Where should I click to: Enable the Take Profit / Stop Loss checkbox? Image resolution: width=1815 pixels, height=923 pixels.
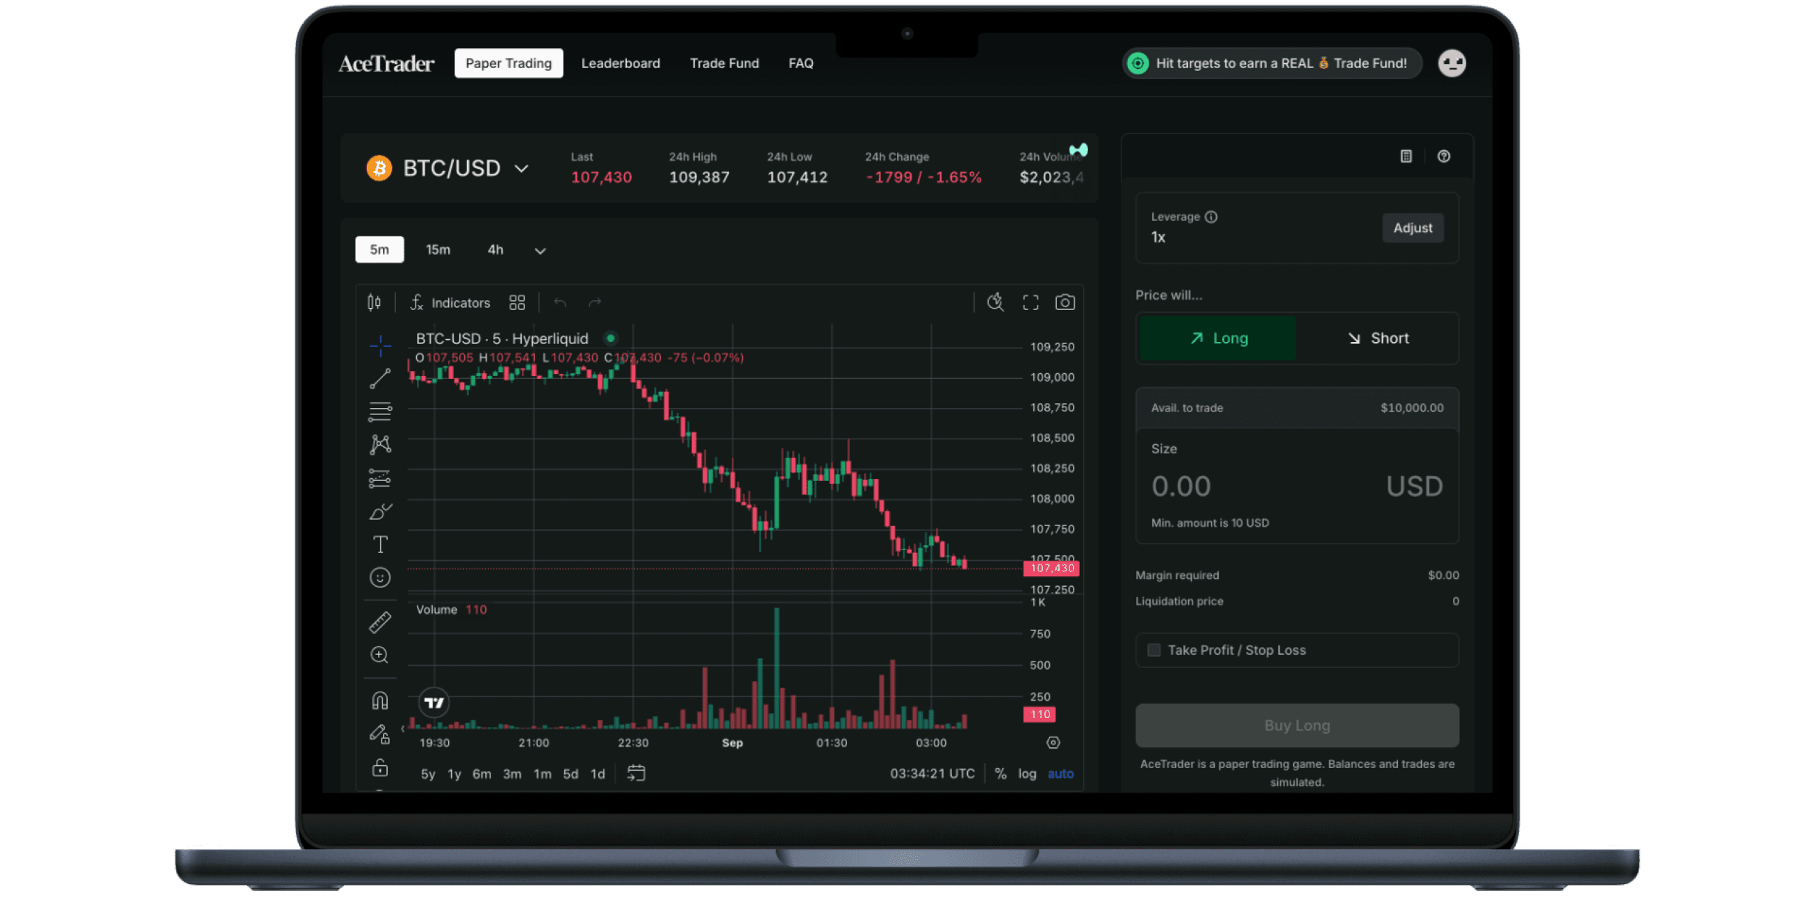[x=1154, y=651]
